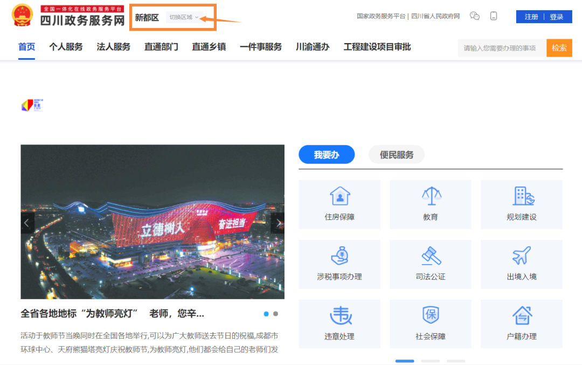Screen dimensions: 582x365
Task: Select the 我要办 tab
Action: [x=327, y=155]
